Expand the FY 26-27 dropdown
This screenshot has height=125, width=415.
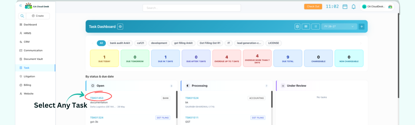[x=339, y=26]
